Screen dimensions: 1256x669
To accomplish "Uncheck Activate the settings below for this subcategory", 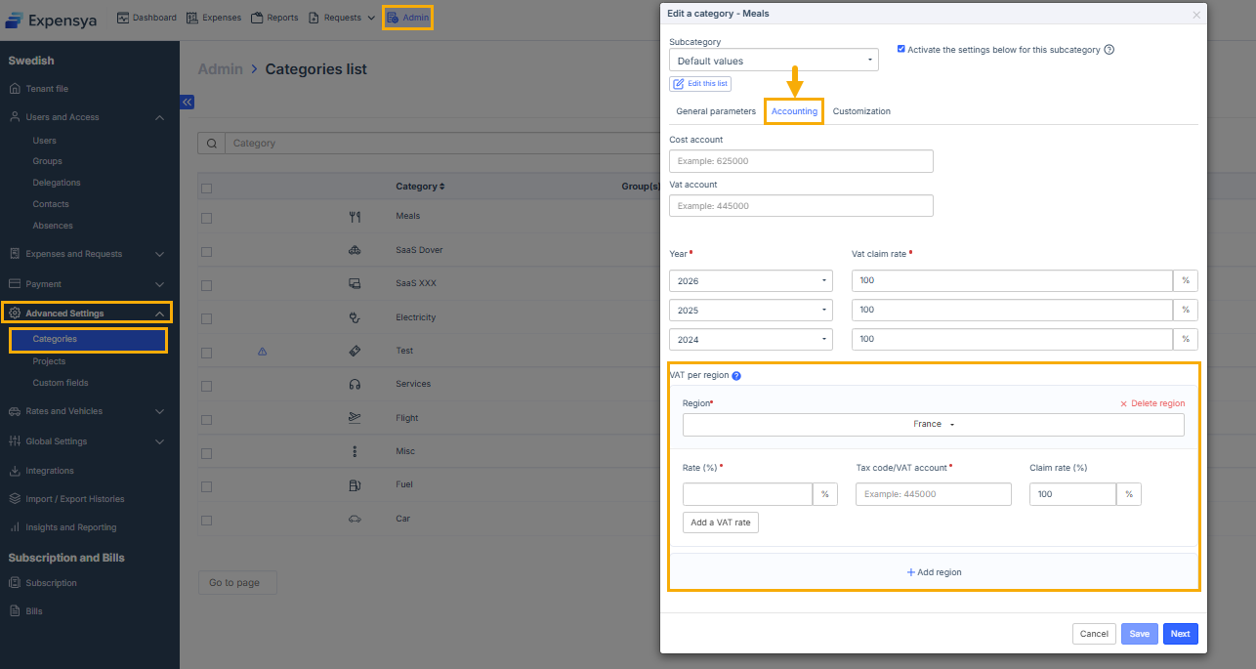I will (901, 49).
